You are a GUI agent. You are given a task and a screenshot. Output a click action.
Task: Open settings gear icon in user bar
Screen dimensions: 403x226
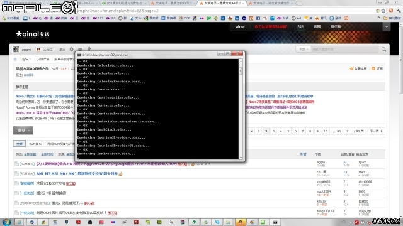click(x=71, y=49)
